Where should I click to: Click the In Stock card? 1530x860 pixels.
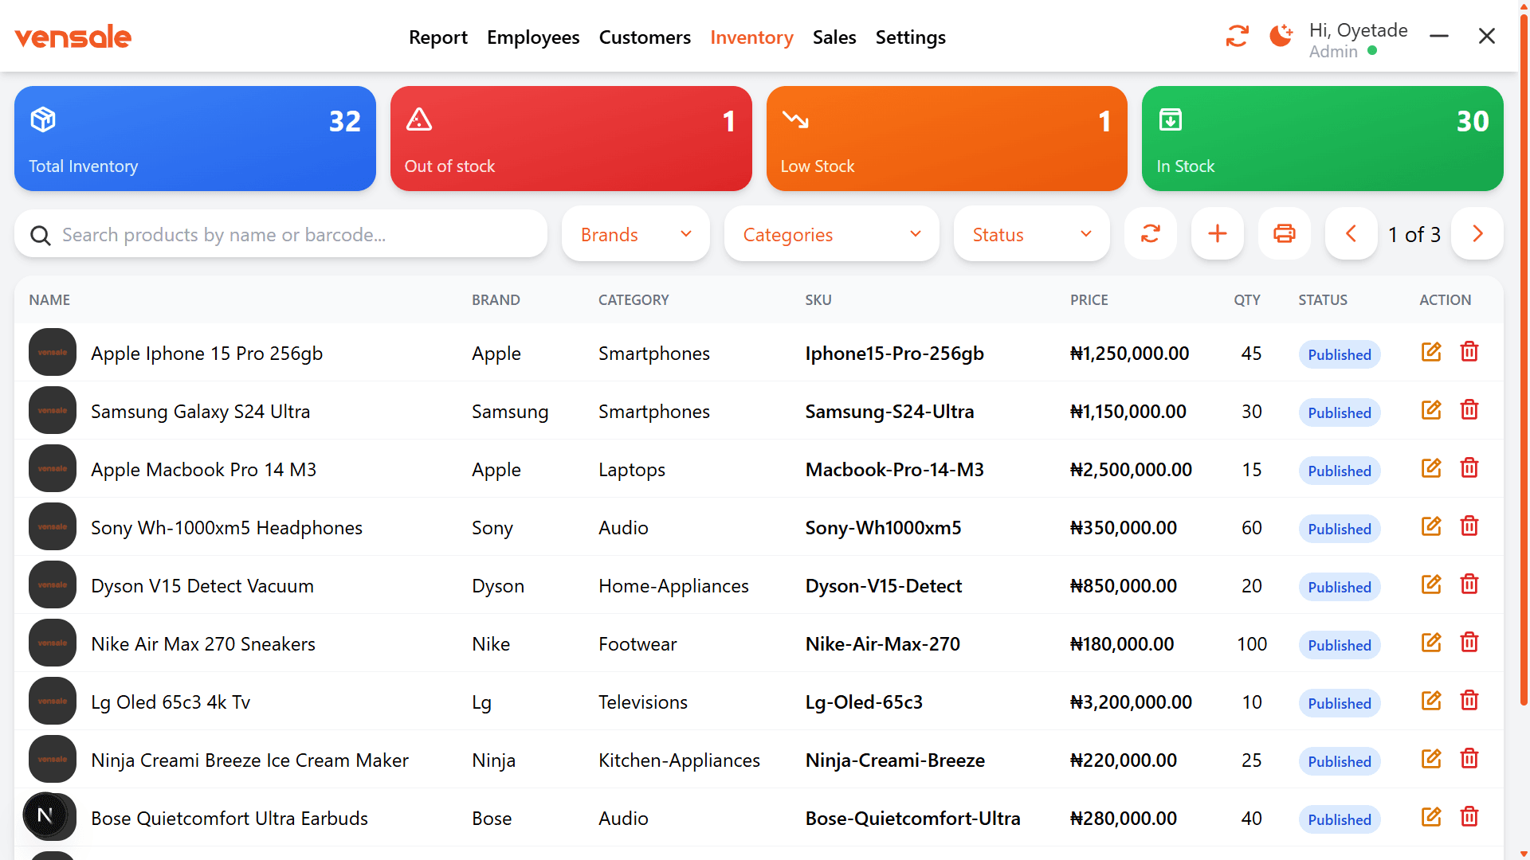tap(1323, 139)
